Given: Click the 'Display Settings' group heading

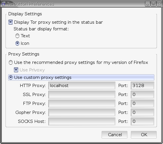Looking at the screenshot, I should 25,14.
